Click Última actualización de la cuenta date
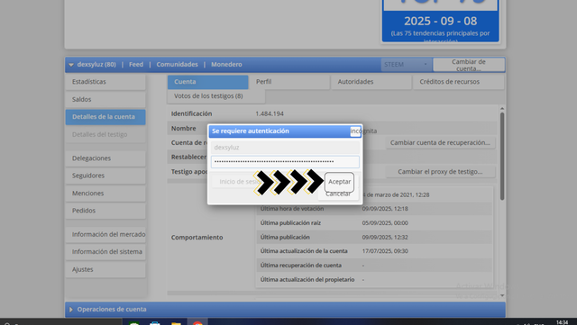The image size is (577, 325). [x=385, y=251]
